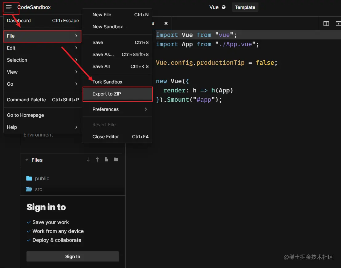The width and height of the screenshot is (341, 268).
Task: Open the preview window icon
Action: pos(338,23)
